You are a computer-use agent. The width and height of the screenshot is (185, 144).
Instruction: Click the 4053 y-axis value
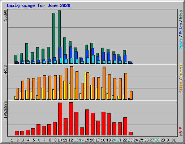5,69
